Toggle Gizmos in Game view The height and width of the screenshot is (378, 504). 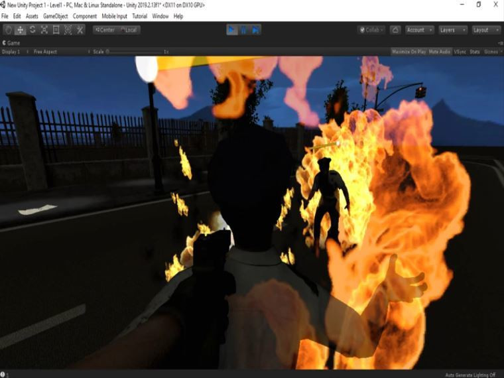(491, 52)
